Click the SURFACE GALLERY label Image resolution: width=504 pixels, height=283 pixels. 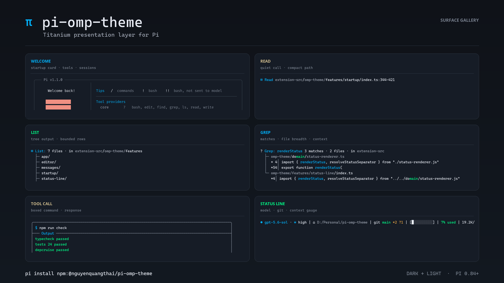pos(460,20)
